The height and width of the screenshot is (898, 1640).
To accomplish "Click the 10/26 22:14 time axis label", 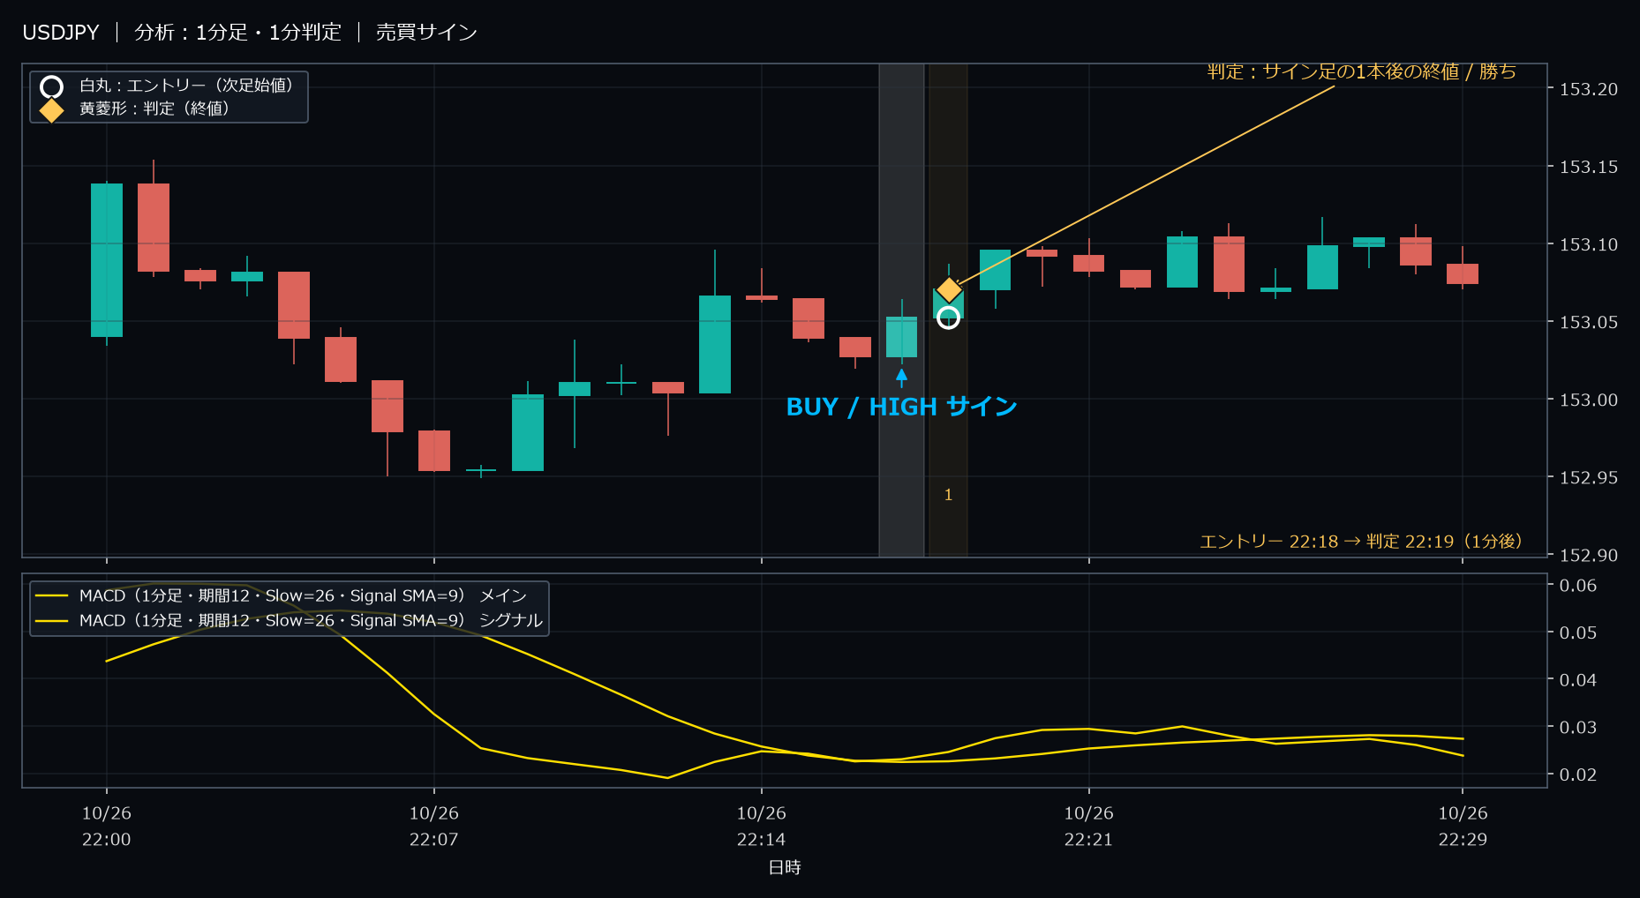I will [x=762, y=827].
